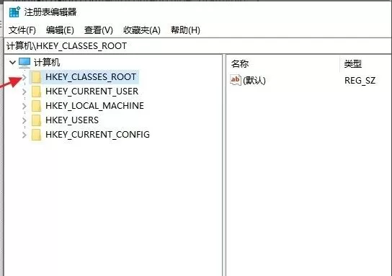Image resolution: width=392 pixels, height=276 pixels.
Task: Open the 编辑(E) menu
Action: click(60, 30)
